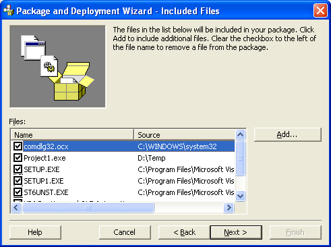Click the C:\WINDOWS\system32 source cell

(177, 146)
